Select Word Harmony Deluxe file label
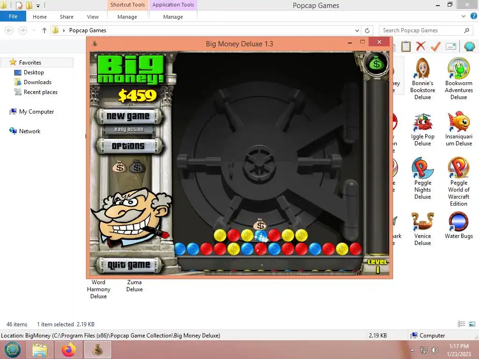This screenshot has height=359, width=479. tap(98, 289)
